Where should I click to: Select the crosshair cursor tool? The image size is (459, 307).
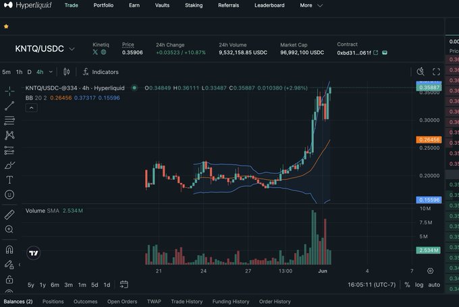[9, 91]
